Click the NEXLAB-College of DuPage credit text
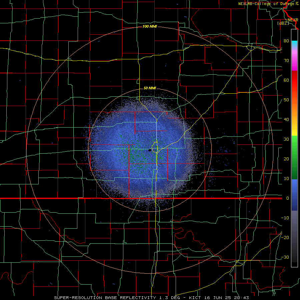Image resolution: width=300 pixels, height=300 pixels. pos(268,4)
